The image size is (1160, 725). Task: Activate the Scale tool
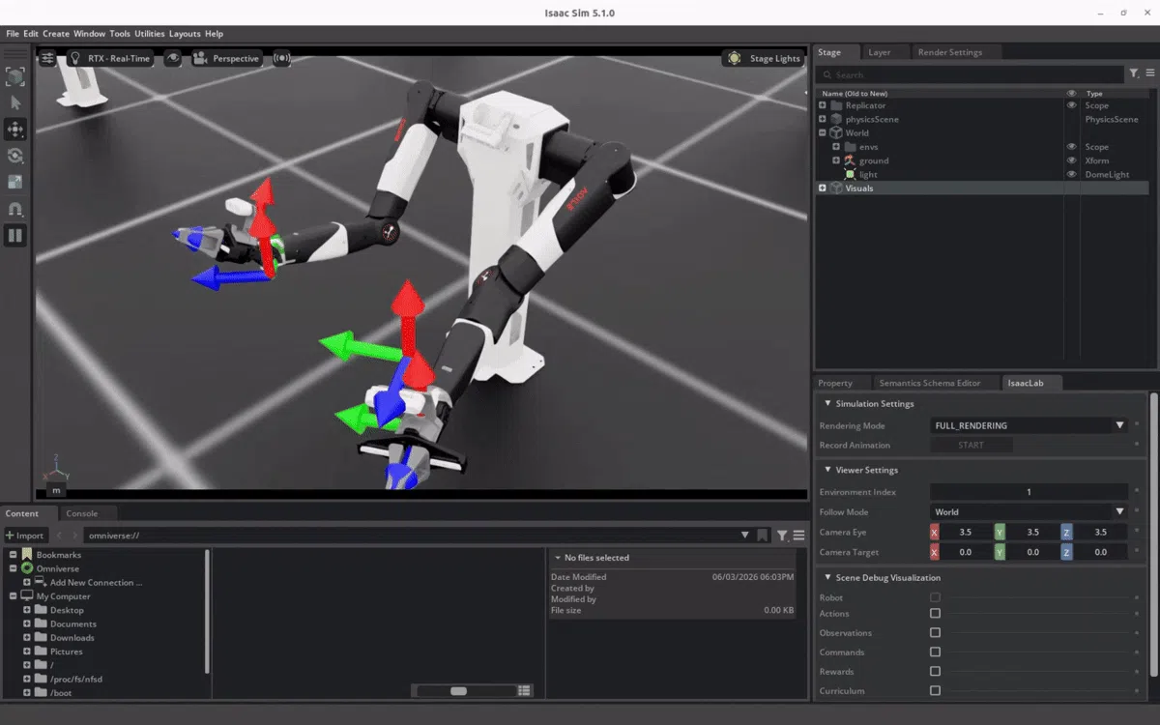(x=15, y=182)
